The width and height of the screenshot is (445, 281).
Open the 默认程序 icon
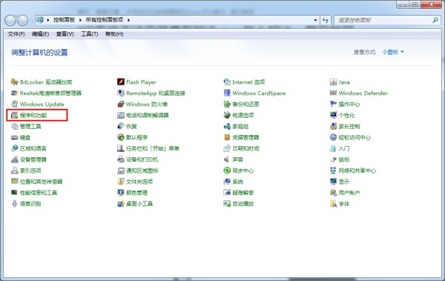coord(121,137)
